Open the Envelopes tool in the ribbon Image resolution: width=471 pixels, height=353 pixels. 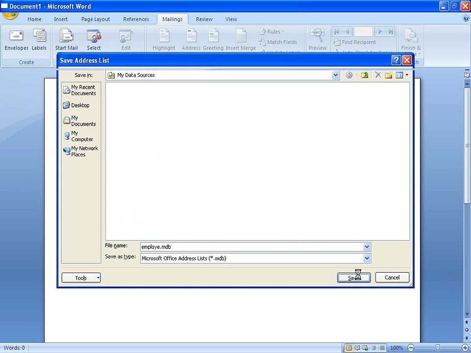pos(16,40)
